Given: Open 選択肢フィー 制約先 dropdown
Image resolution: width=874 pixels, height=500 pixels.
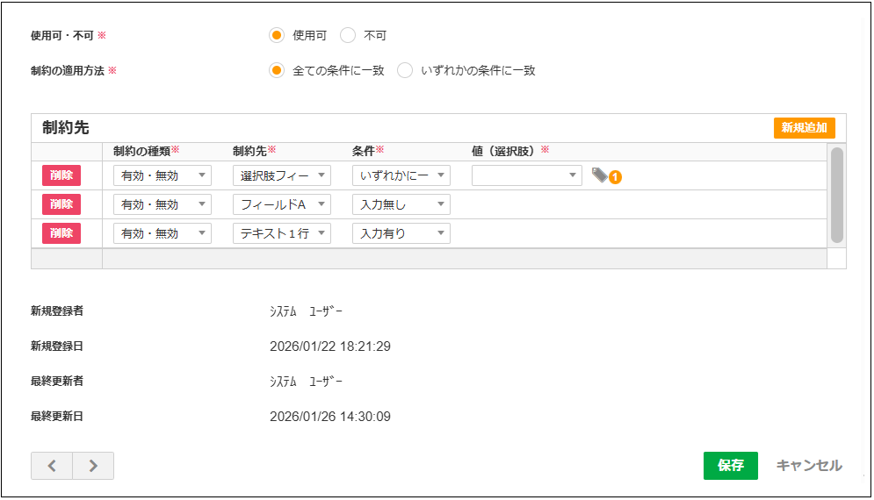Looking at the screenshot, I should [281, 175].
